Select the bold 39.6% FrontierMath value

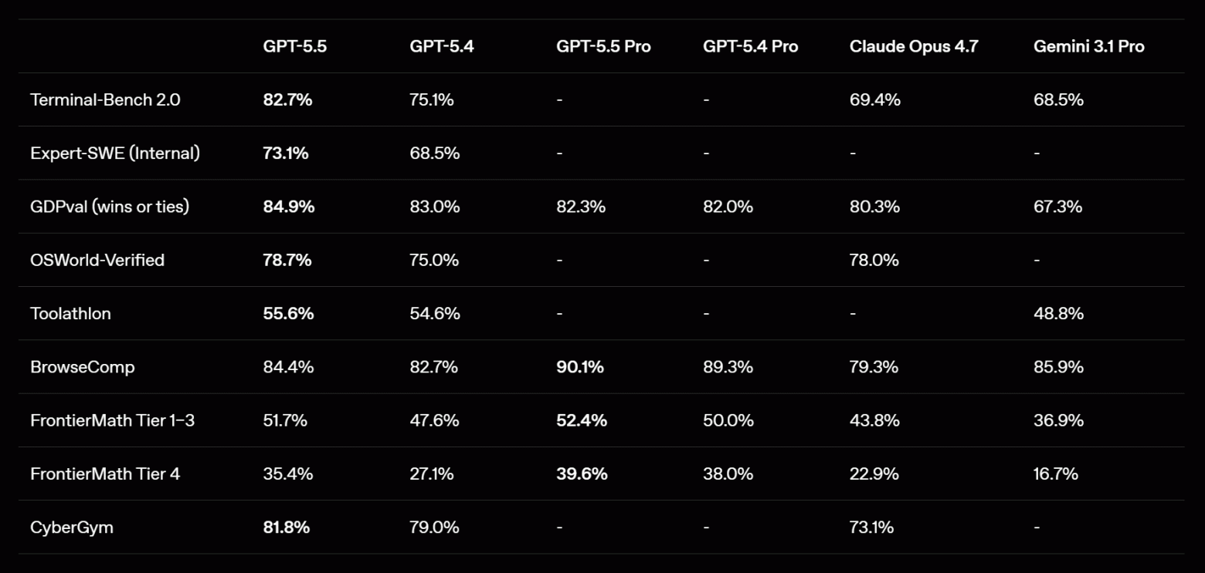582,474
